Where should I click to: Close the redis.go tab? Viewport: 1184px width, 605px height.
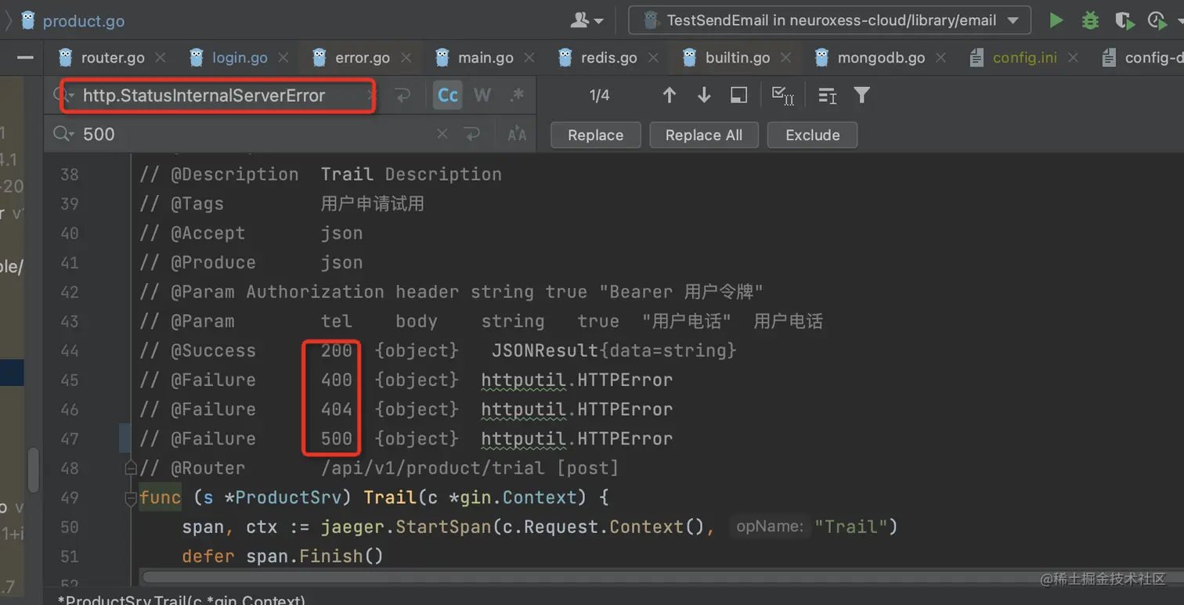coord(653,58)
